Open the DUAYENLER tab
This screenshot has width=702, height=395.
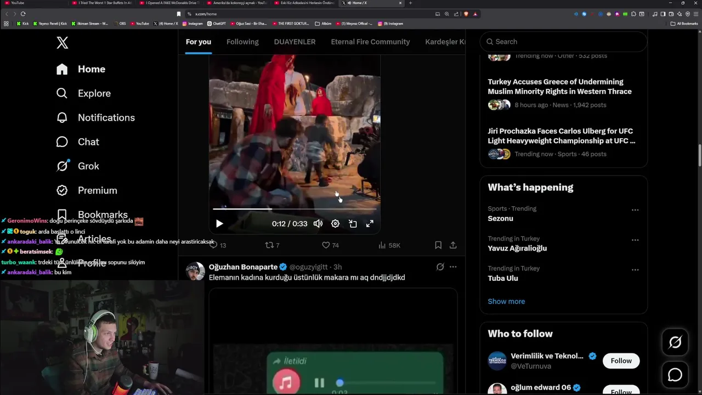coord(295,42)
